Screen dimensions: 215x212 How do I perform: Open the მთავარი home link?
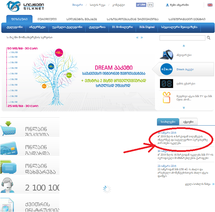coord(77,5)
